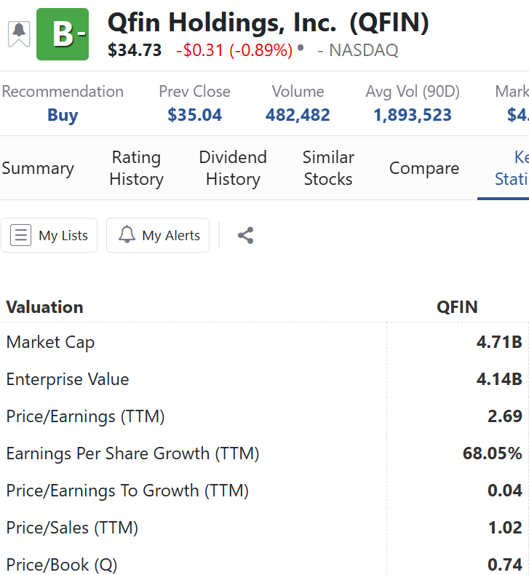Click the current price $34.73
This screenshot has width=529, height=575.
click(135, 50)
